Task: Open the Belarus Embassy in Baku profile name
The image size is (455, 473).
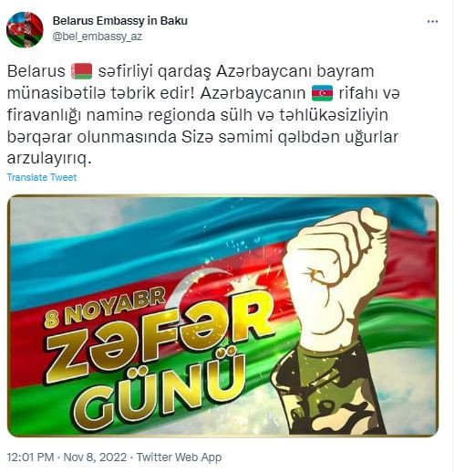Action: click(x=120, y=21)
